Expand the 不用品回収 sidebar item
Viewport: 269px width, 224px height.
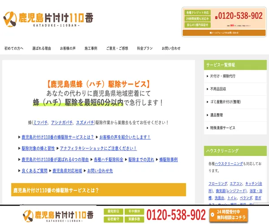[x=218, y=89]
